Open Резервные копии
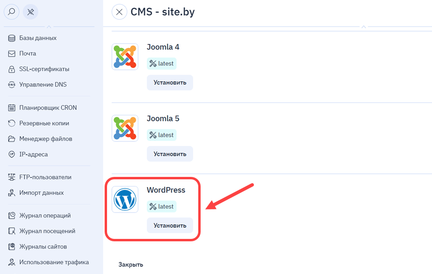 (44, 124)
